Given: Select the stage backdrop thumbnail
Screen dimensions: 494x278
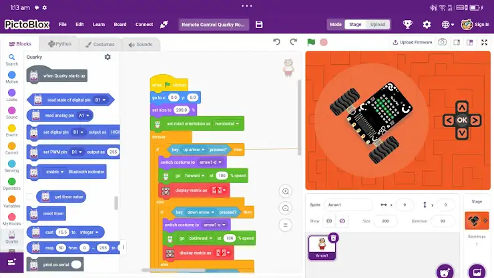Looking at the screenshot, I should coord(477,221).
